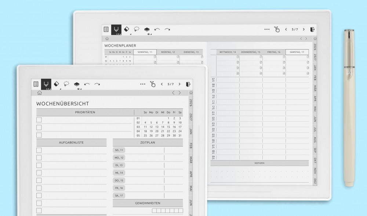Tap the first Gewohnheiten tracker box
Viewport: 367px width, 216px height.
[x=154, y=210]
